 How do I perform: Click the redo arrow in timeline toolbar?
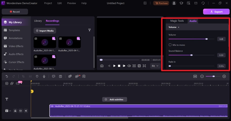(14, 76)
